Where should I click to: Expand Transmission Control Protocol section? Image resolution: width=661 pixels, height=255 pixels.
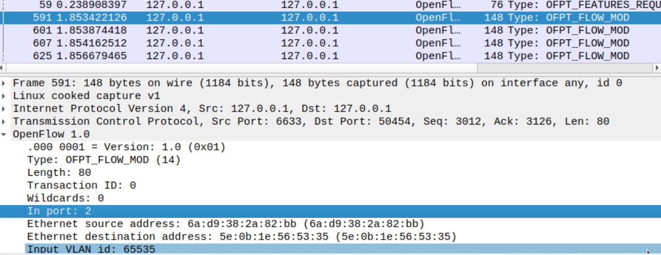pyautogui.click(x=5, y=121)
